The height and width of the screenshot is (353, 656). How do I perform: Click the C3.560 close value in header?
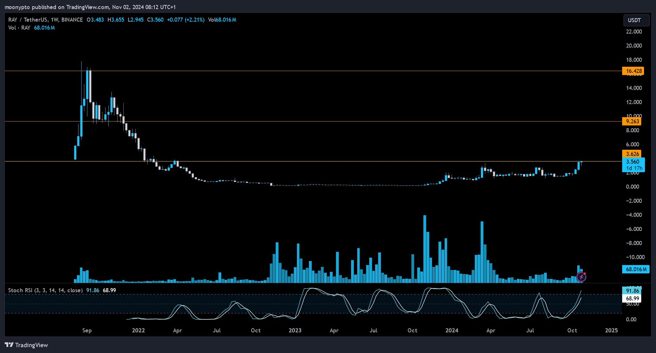point(155,20)
